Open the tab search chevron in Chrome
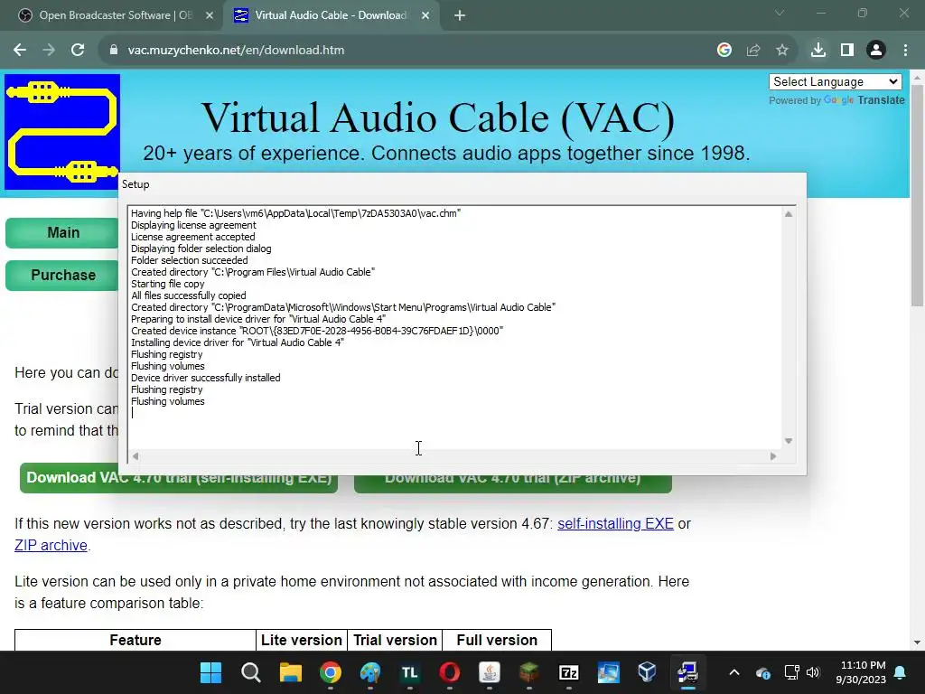 780,13
